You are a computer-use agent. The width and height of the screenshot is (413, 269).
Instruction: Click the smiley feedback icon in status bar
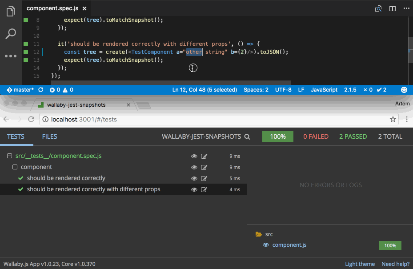[x=404, y=90]
